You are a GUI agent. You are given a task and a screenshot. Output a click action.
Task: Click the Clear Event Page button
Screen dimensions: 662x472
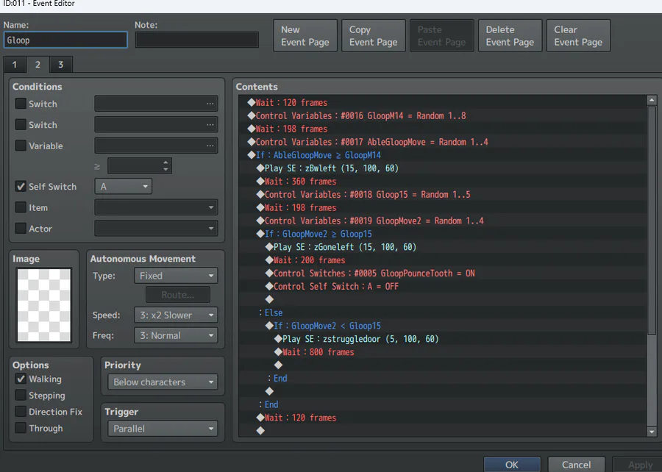pos(578,36)
